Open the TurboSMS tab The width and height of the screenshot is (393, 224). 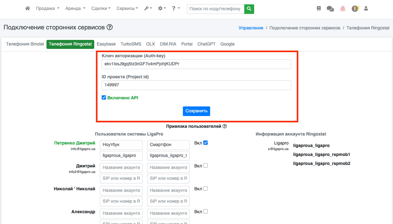tap(131, 44)
